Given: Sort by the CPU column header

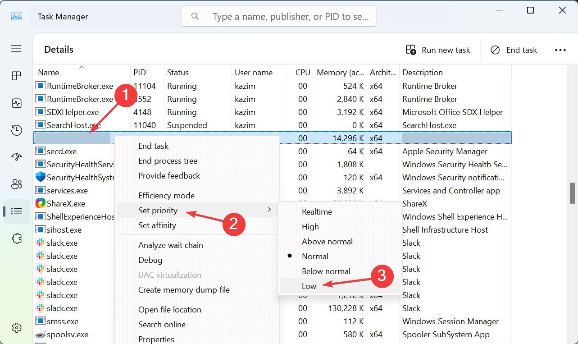Looking at the screenshot, I should tap(303, 73).
